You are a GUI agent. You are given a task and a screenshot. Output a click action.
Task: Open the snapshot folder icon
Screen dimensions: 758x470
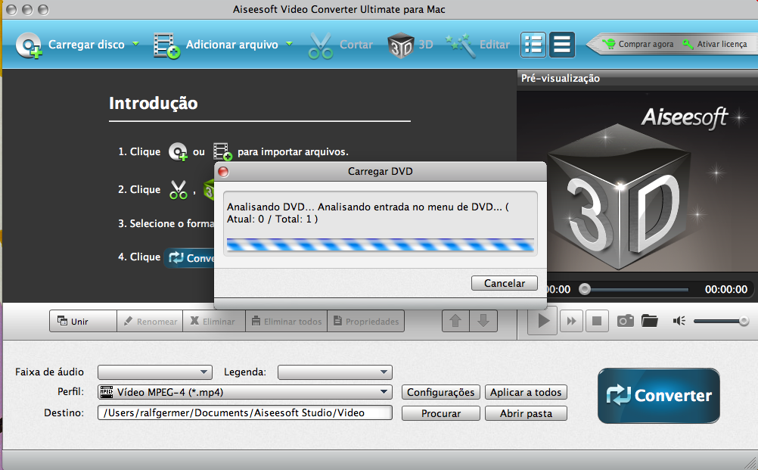(649, 321)
